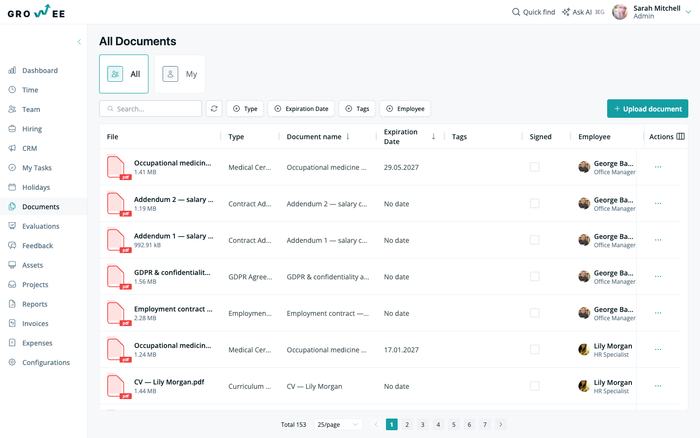Viewport: 700px width, 438px height.
Task: Expand the user menu chevron near Sarah Mitchell
Action: coord(688,12)
